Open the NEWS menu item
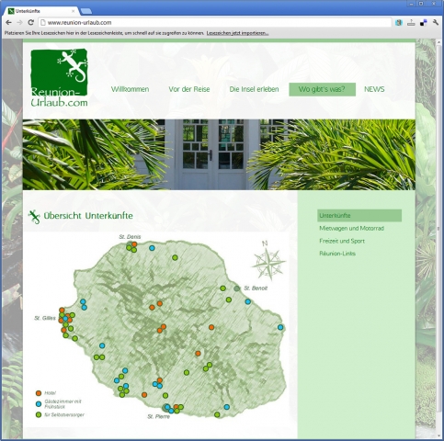 pos(374,89)
